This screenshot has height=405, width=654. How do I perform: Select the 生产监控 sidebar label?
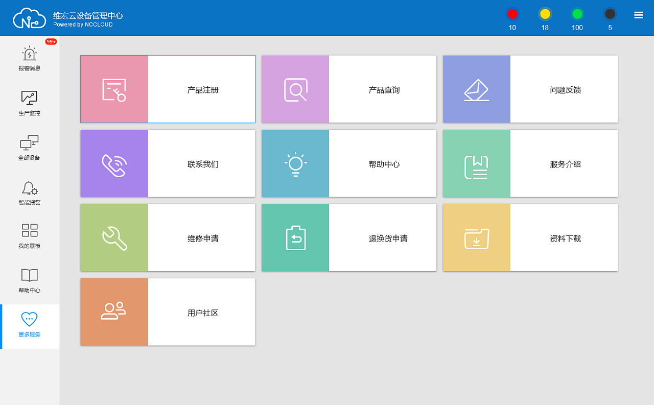click(x=30, y=113)
